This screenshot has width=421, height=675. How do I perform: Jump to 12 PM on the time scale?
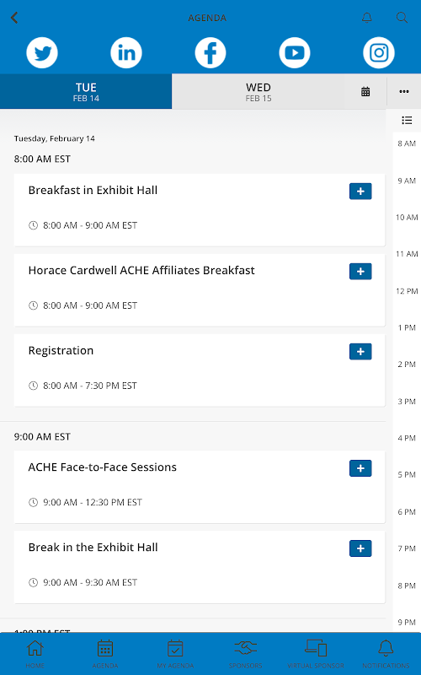[x=407, y=291]
